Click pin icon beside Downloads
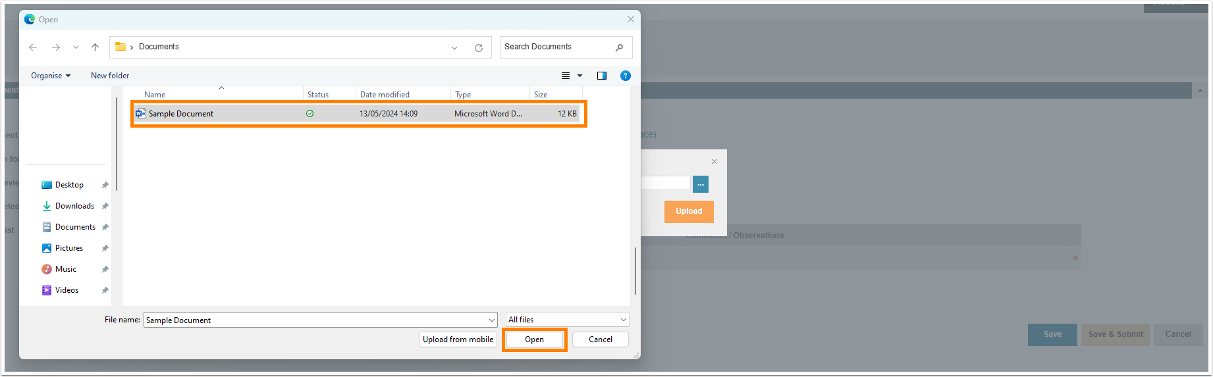The width and height of the screenshot is (1213, 377). pos(105,206)
